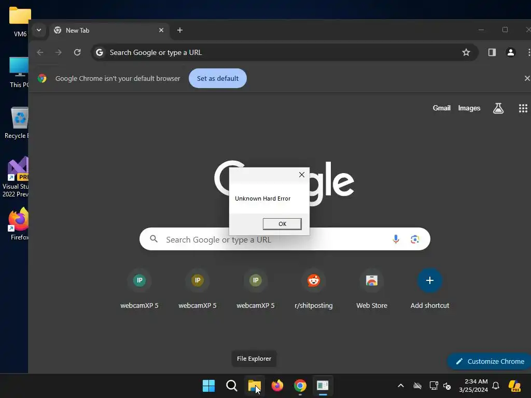This screenshot has height=398, width=531.
Task: Expand the system tray hidden icons chevron
Action: (x=401, y=386)
